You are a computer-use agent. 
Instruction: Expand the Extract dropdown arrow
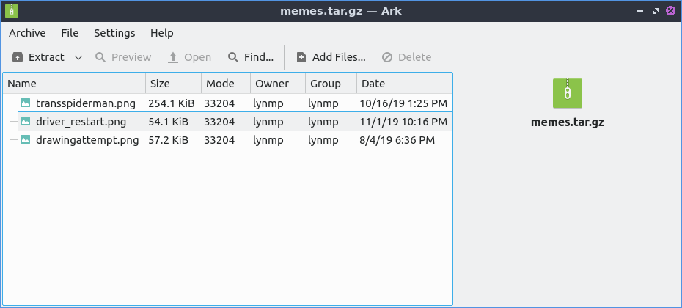coord(78,57)
